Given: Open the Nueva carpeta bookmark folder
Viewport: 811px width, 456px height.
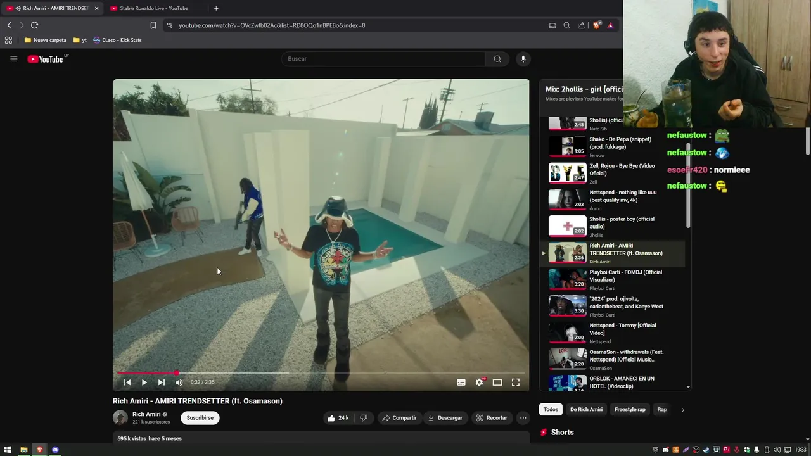Looking at the screenshot, I should click(x=45, y=40).
